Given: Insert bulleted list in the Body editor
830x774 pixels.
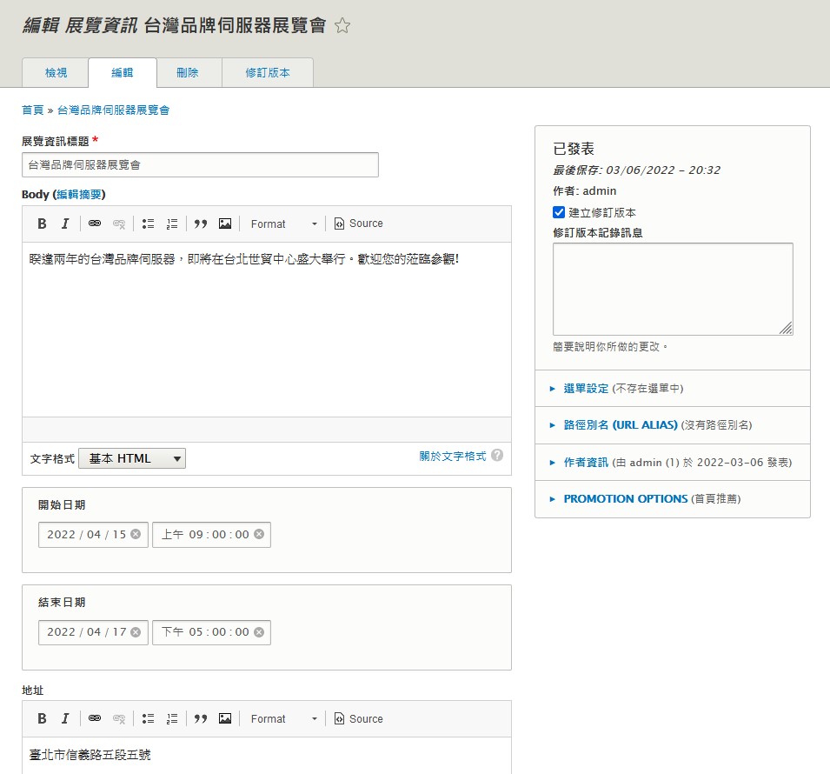Looking at the screenshot, I should coord(149,224).
